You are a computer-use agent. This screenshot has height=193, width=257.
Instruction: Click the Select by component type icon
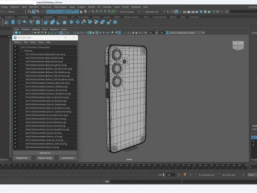(x=38, y=12)
